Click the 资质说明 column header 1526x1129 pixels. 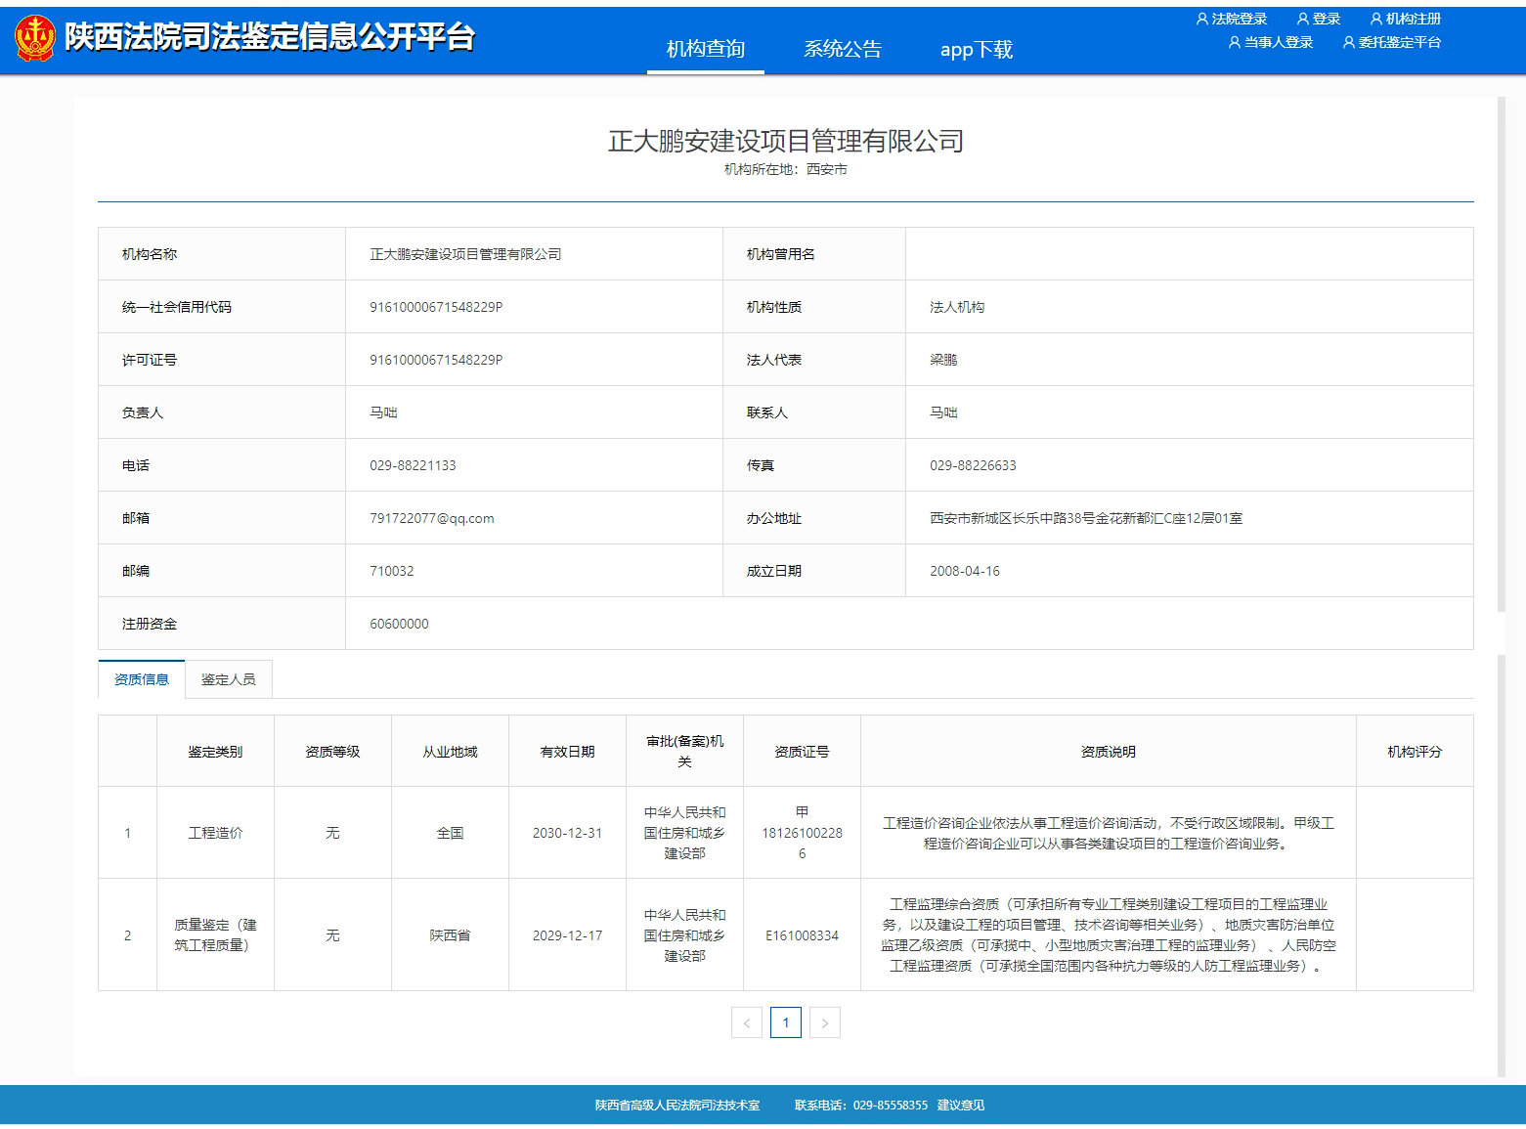[x=1108, y=752]
